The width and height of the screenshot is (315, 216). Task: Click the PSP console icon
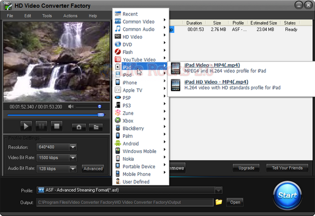pyautogui.click(x=118, y=98)
